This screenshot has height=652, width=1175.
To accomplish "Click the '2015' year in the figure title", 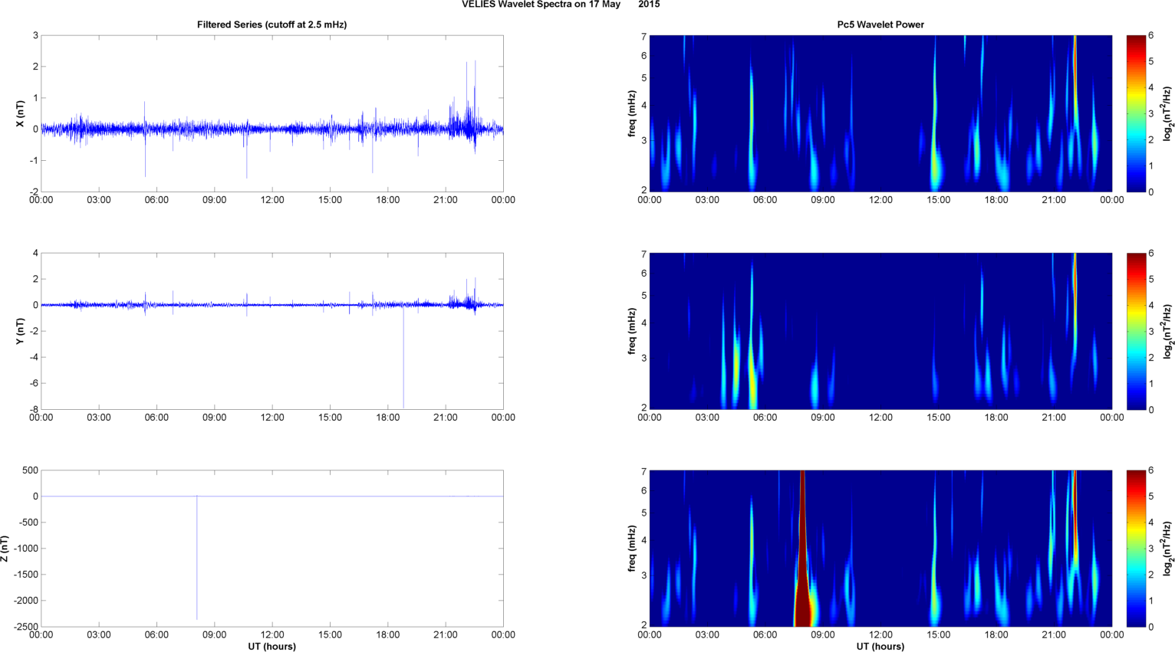I will [x=649, y=5].
